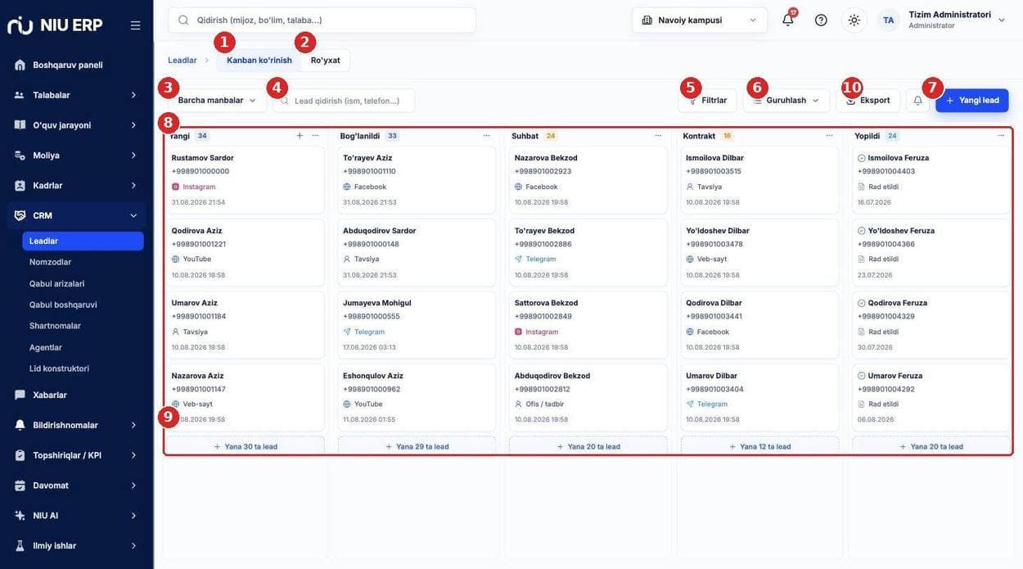Open the three-dot menu of Yopildi column
Viewport: 1023px width, 569px height.
pyautogui.click(x=1001, y=135)
